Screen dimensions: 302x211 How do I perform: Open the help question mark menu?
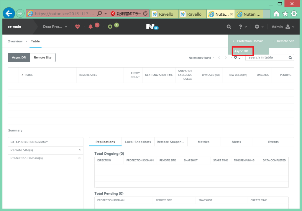pyautogui.click(x=243, y=27)
